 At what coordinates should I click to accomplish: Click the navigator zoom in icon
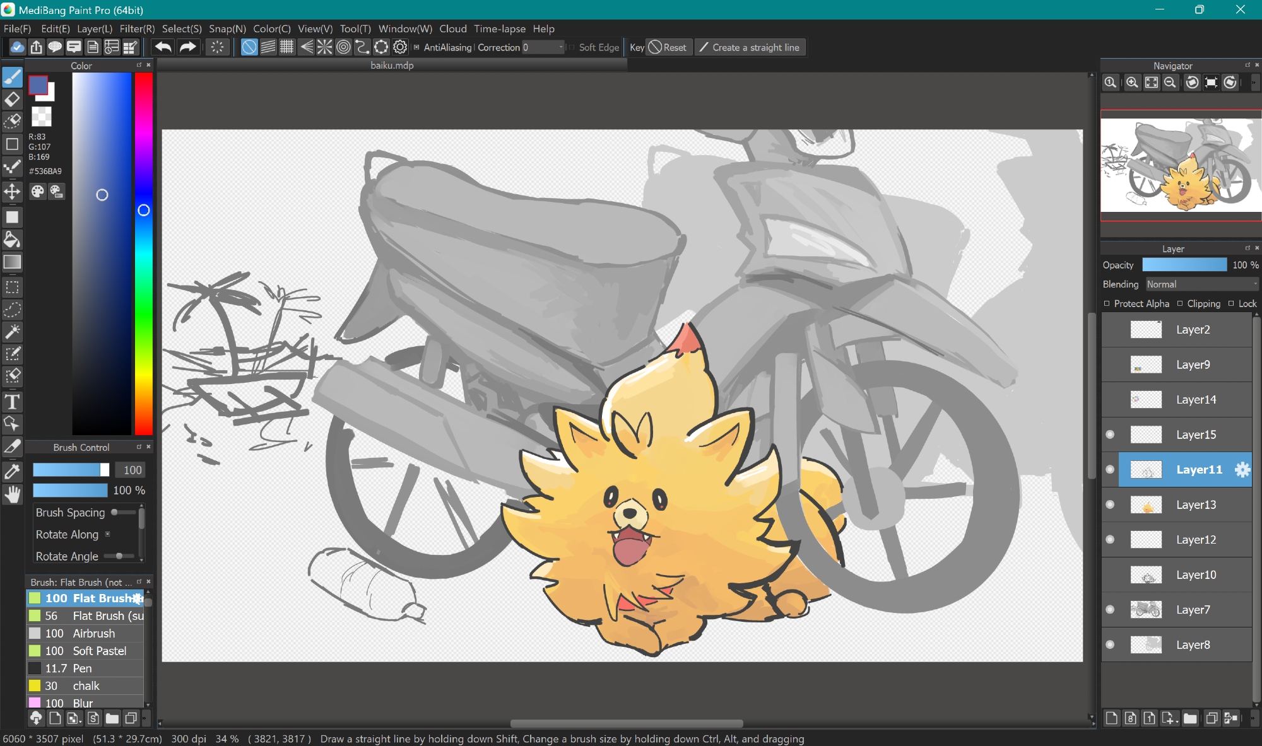1132,83
